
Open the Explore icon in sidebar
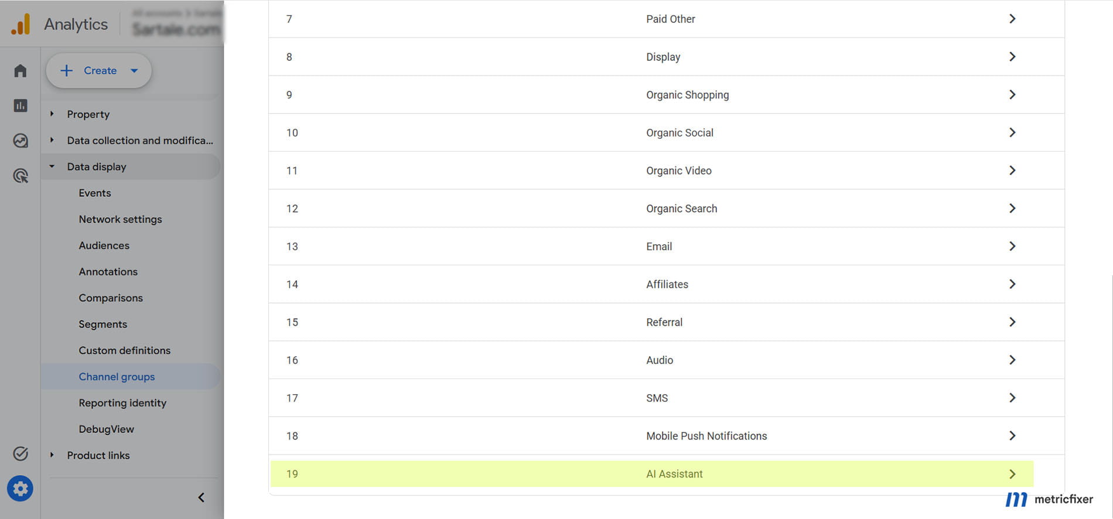(x=21, y=141)
